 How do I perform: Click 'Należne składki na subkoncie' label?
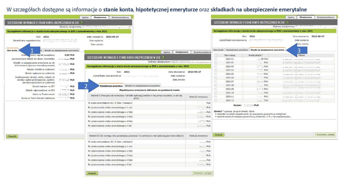click(x=41, y=69)
